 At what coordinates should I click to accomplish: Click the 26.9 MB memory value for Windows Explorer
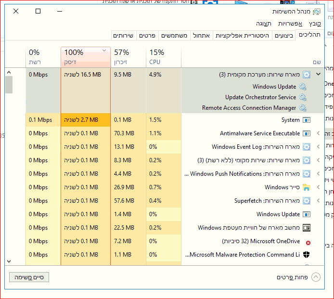(128, 187)
